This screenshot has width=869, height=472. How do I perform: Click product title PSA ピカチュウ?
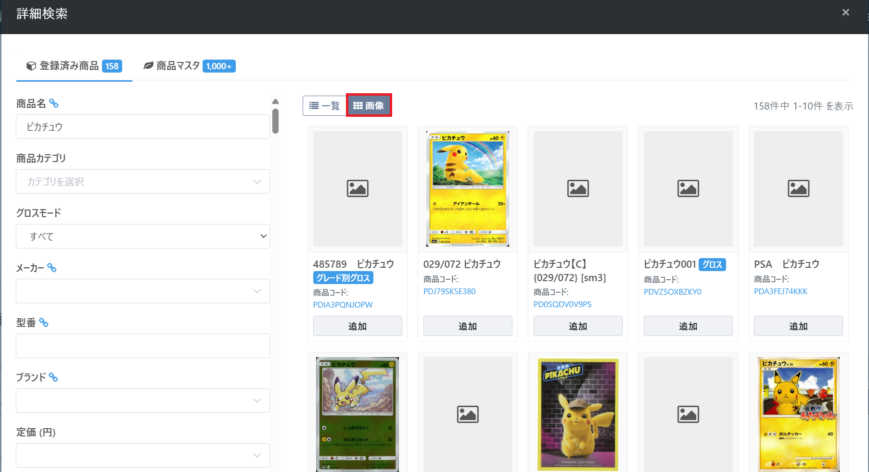coord(786,264)
